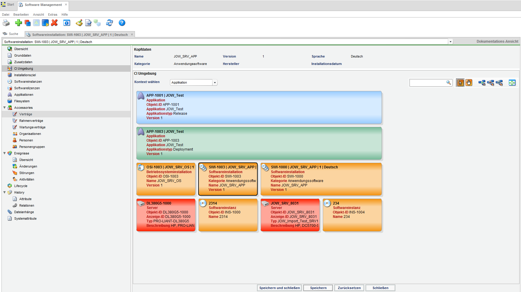Screen dimensions: 521x292
Task: Enable the arrow selection mode
Action: tap(460, 83)
